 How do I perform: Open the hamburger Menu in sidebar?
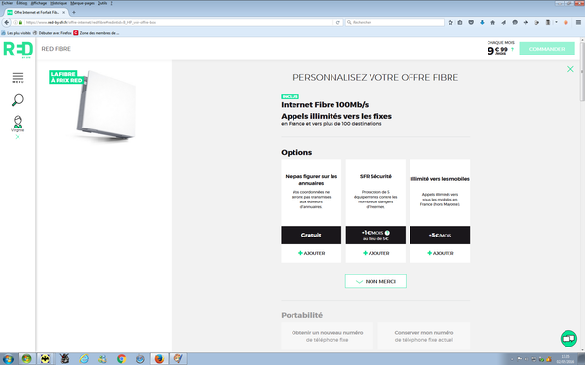[18, 78]
